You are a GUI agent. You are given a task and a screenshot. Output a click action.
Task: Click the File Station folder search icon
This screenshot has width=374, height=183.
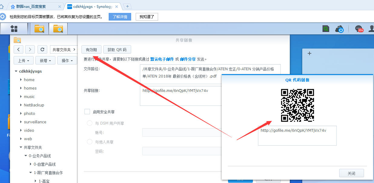[x=17, y=40]
